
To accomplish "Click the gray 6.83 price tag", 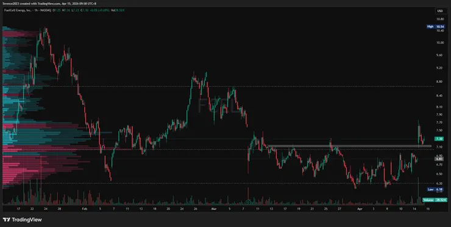I will coord(439,159).
